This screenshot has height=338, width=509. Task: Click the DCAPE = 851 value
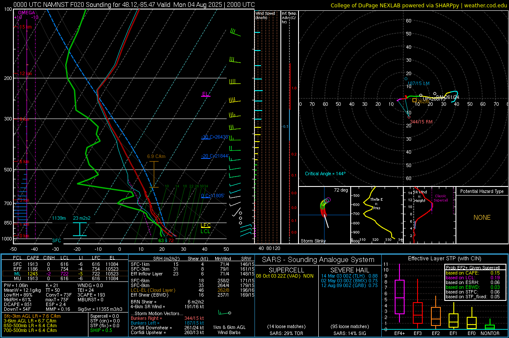click(18, 304)
